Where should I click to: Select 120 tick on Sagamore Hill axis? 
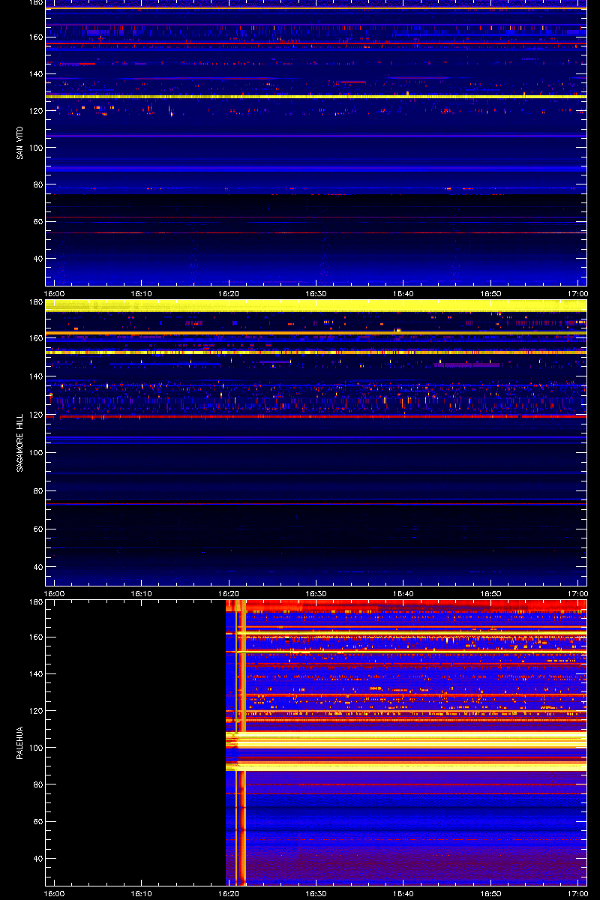(x=35, y=415)
